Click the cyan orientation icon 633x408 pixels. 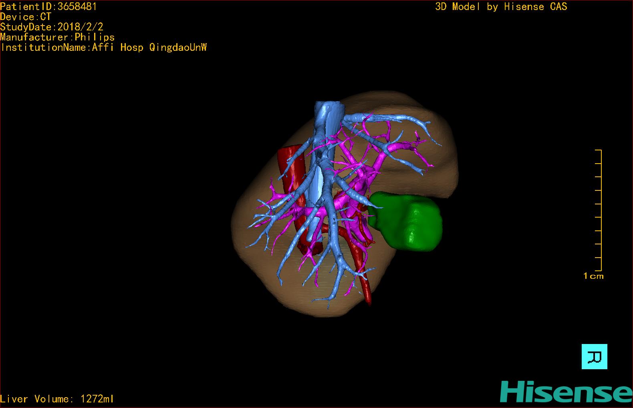pos(594,356)
